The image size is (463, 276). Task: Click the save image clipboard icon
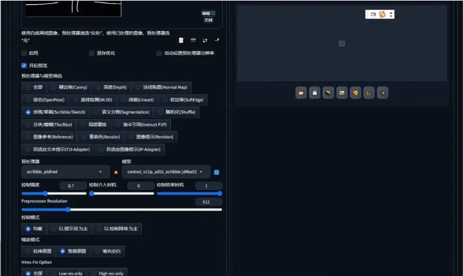click(x=315, y=93)
